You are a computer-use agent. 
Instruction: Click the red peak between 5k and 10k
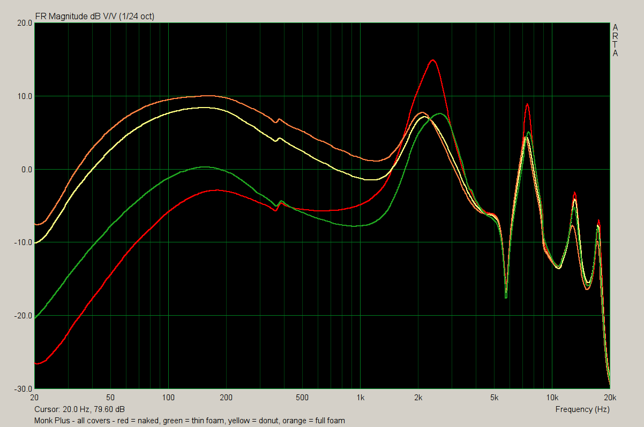coord(527,104)
